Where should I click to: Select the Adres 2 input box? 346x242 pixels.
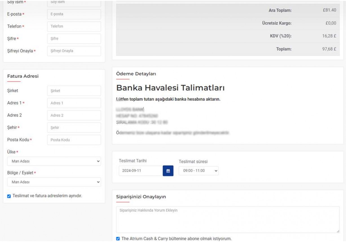click(74, 115)
